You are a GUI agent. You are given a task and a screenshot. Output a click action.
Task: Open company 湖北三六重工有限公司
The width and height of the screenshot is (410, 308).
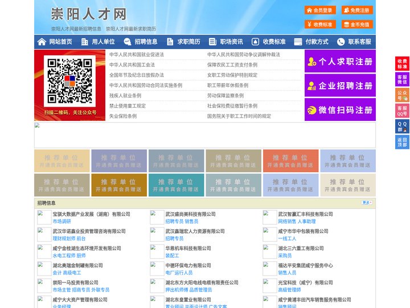301,248
